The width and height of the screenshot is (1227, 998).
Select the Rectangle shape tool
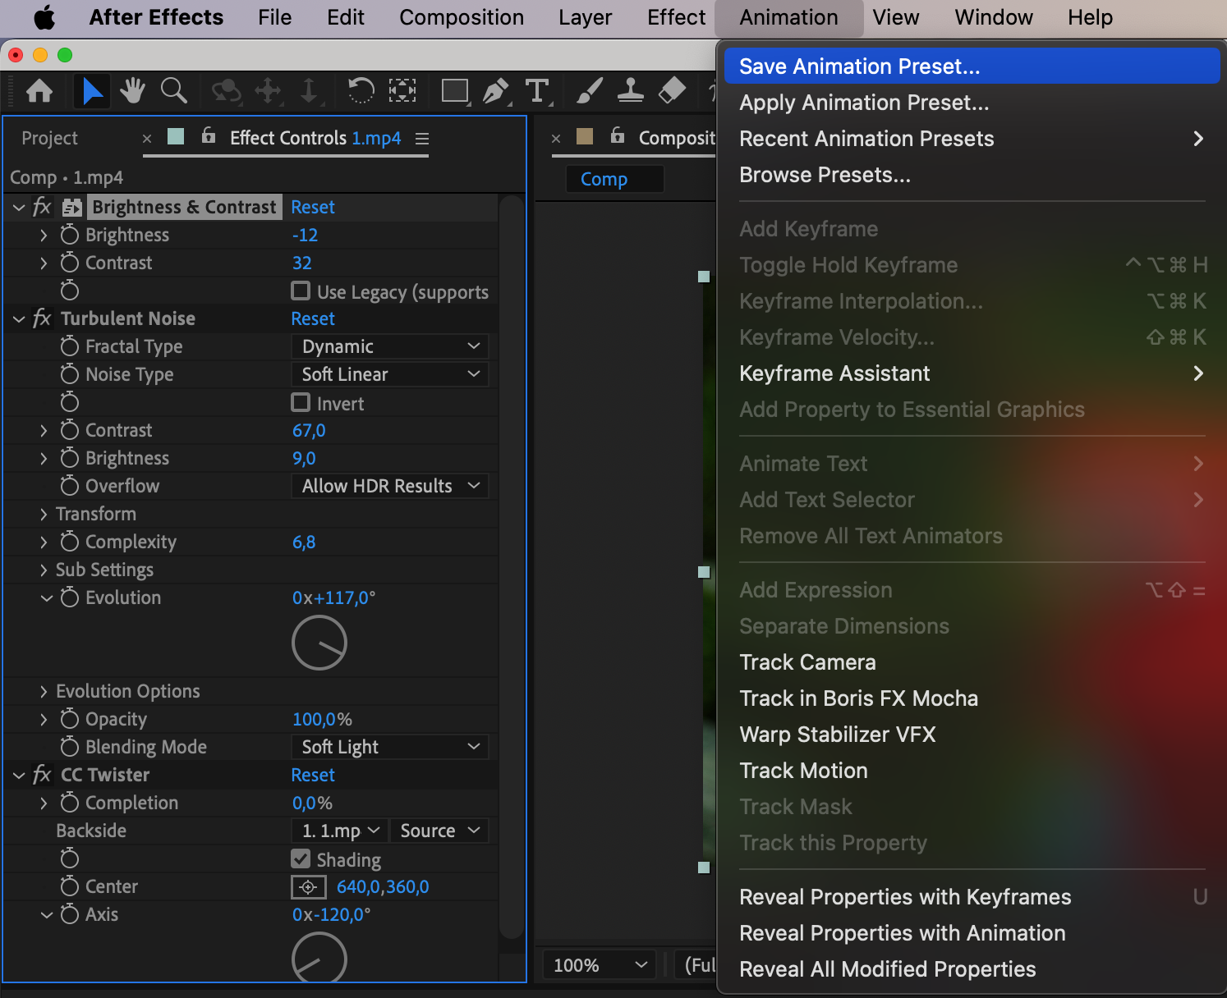(x=454, y=90)
